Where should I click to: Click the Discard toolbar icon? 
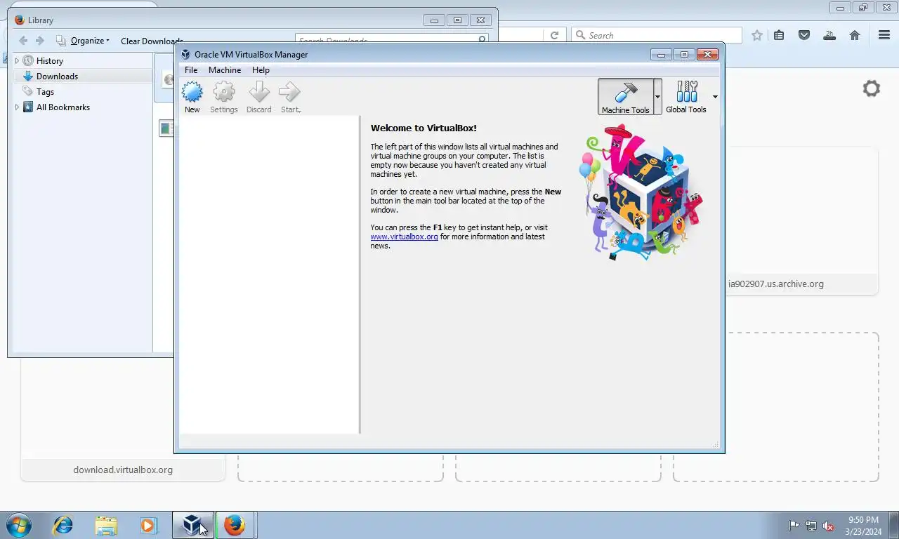coord(258,98)
